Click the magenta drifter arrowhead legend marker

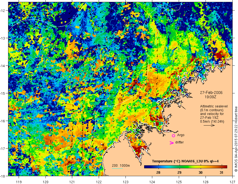pos(171,143)
